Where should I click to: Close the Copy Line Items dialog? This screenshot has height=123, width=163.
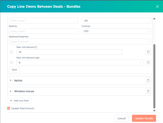(157, 6)
